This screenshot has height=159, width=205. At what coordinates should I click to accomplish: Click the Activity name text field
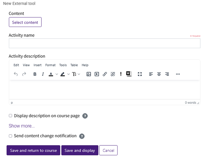tap(104, 43)
